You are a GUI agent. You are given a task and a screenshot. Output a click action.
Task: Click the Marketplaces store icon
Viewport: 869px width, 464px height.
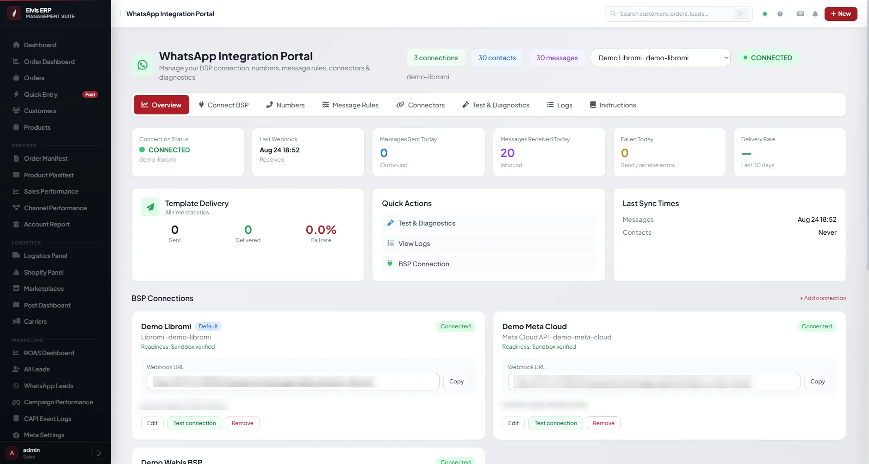[x=16, y=288]
